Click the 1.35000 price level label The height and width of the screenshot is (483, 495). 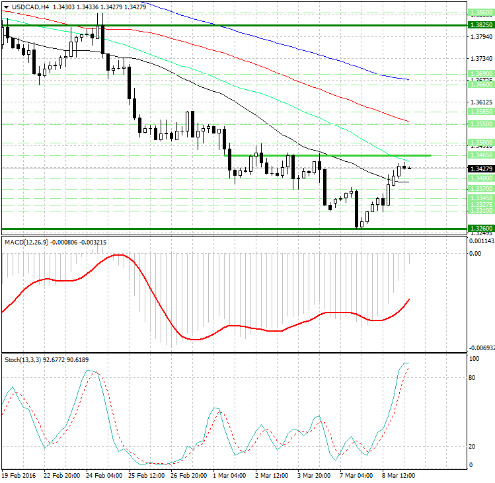pyautogui.click(x=481, y=143)
